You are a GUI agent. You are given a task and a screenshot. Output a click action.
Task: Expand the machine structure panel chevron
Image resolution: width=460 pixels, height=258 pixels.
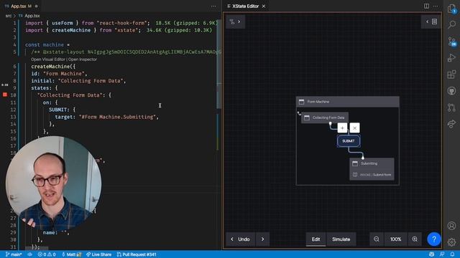[x=239, y=21]
